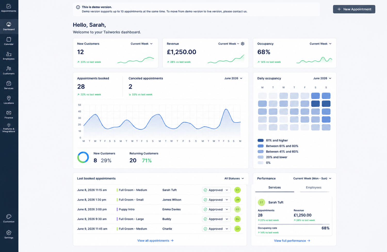Switch to the Services performance tab
The image size is (387, 252).
point(275,188)
